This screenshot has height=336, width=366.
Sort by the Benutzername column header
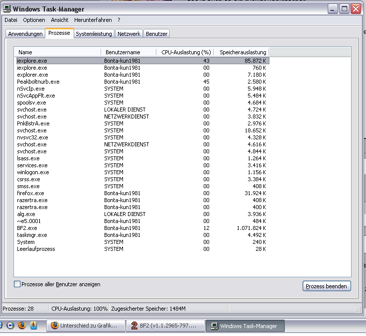(x=128, y=52)
